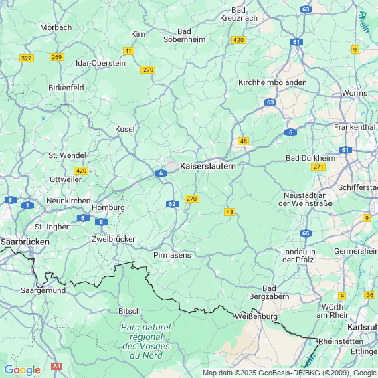378x378 pixels.
Task: Select the Weißenburg border town label
Action: coord(256,316)
